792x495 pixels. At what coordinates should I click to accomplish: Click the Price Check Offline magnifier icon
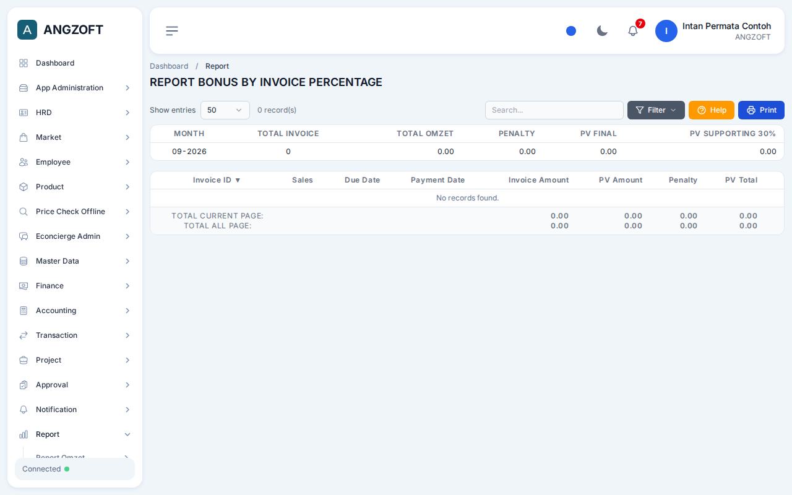coord(24,212)
